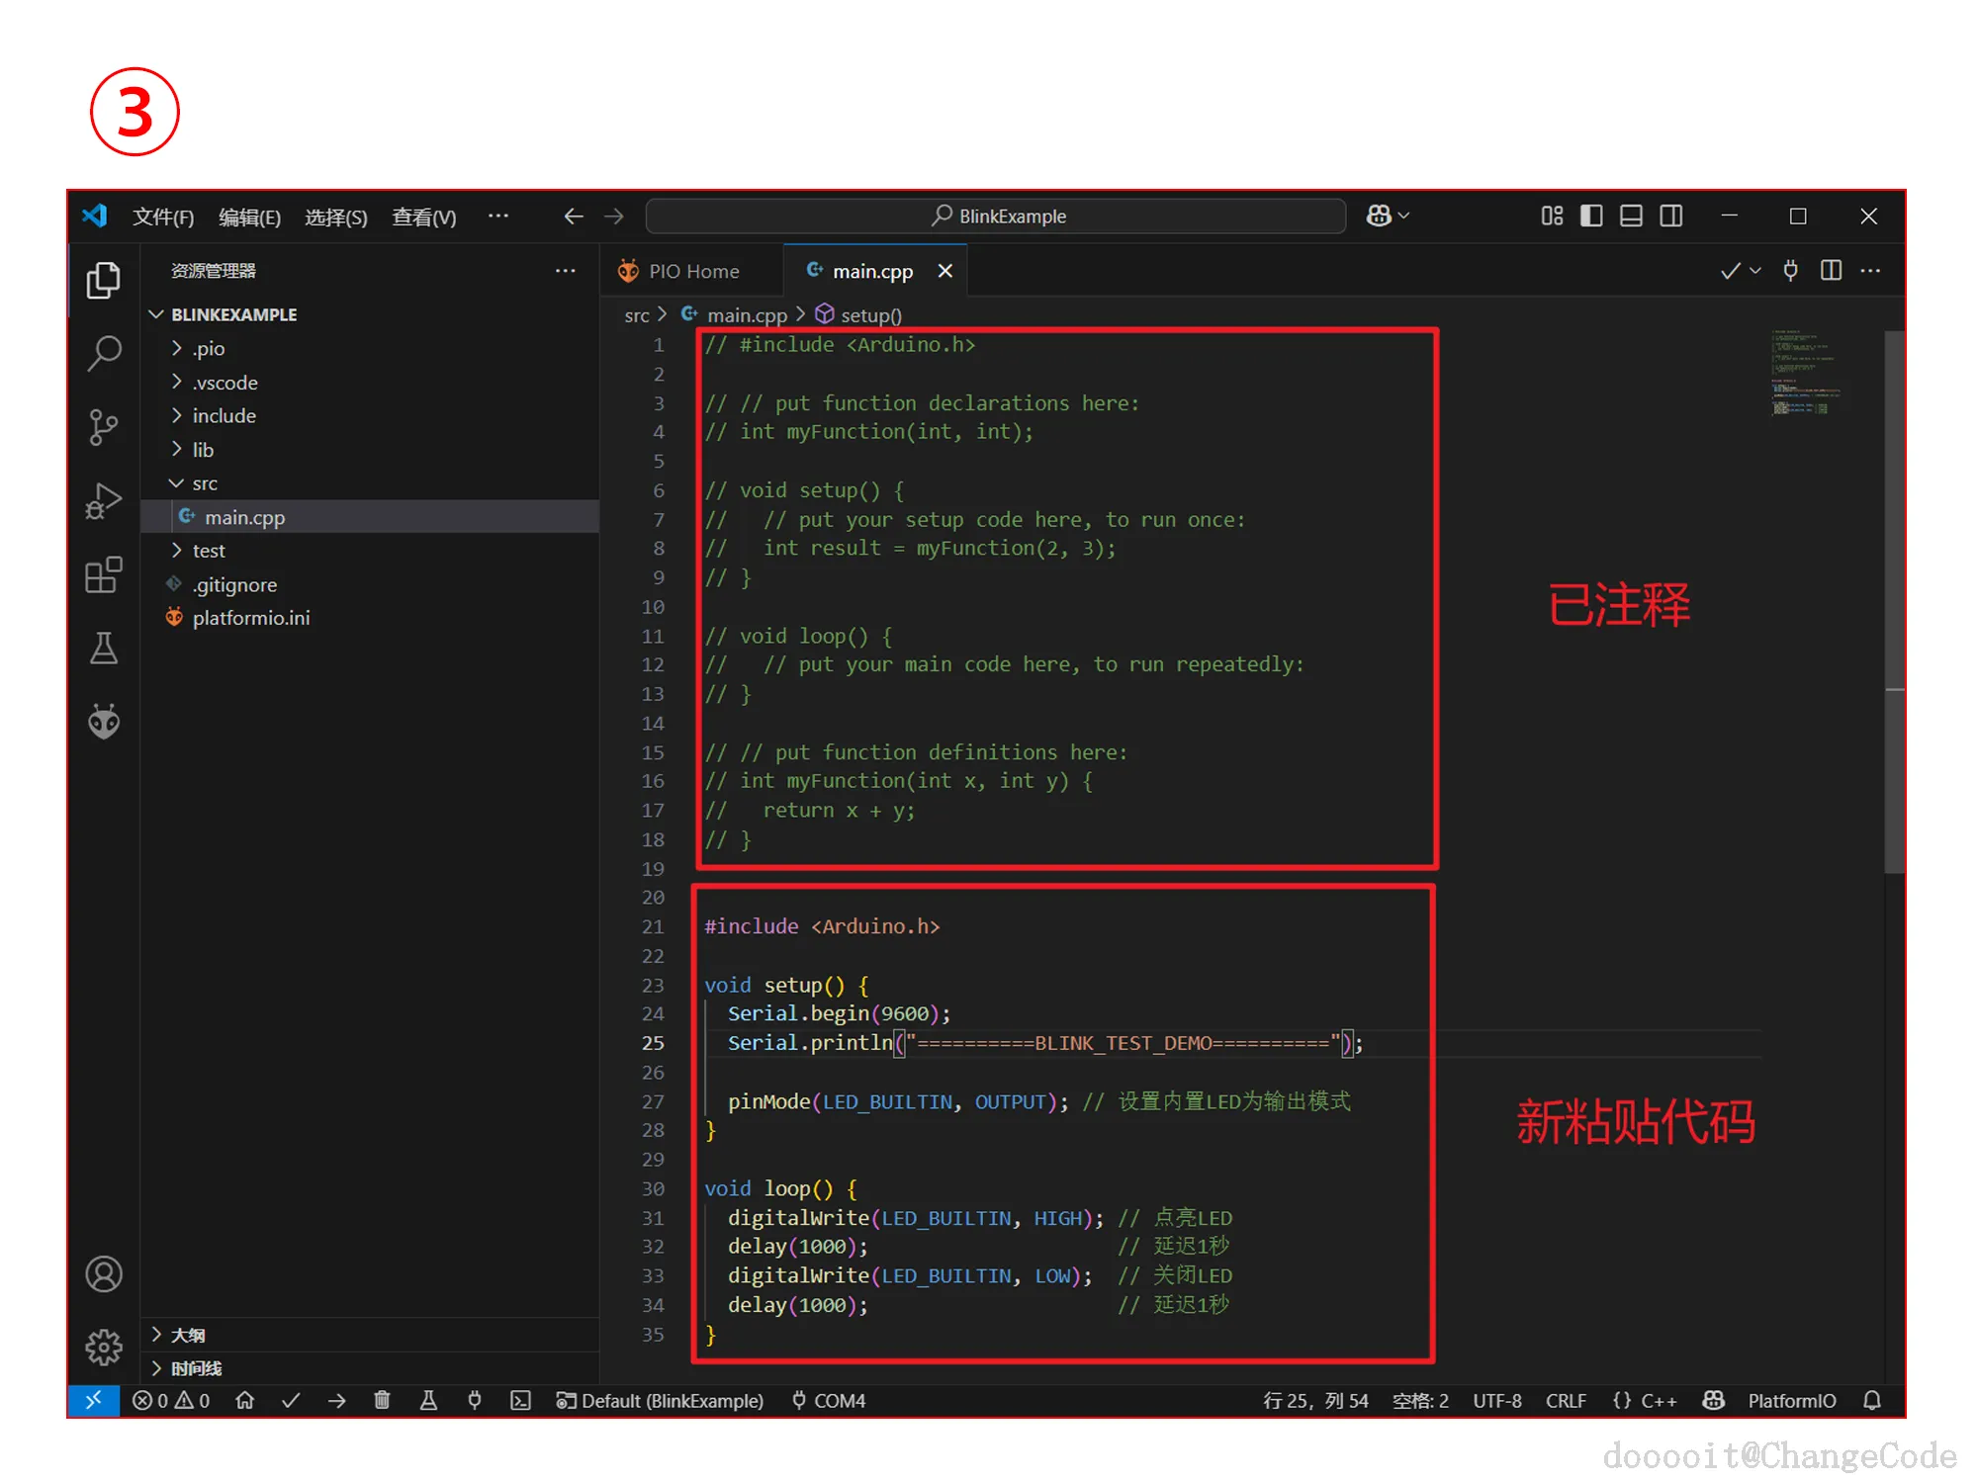The image size is (1978, 1483).
Task: Switch to the PIO Home tab
Action: coord(692,271)
